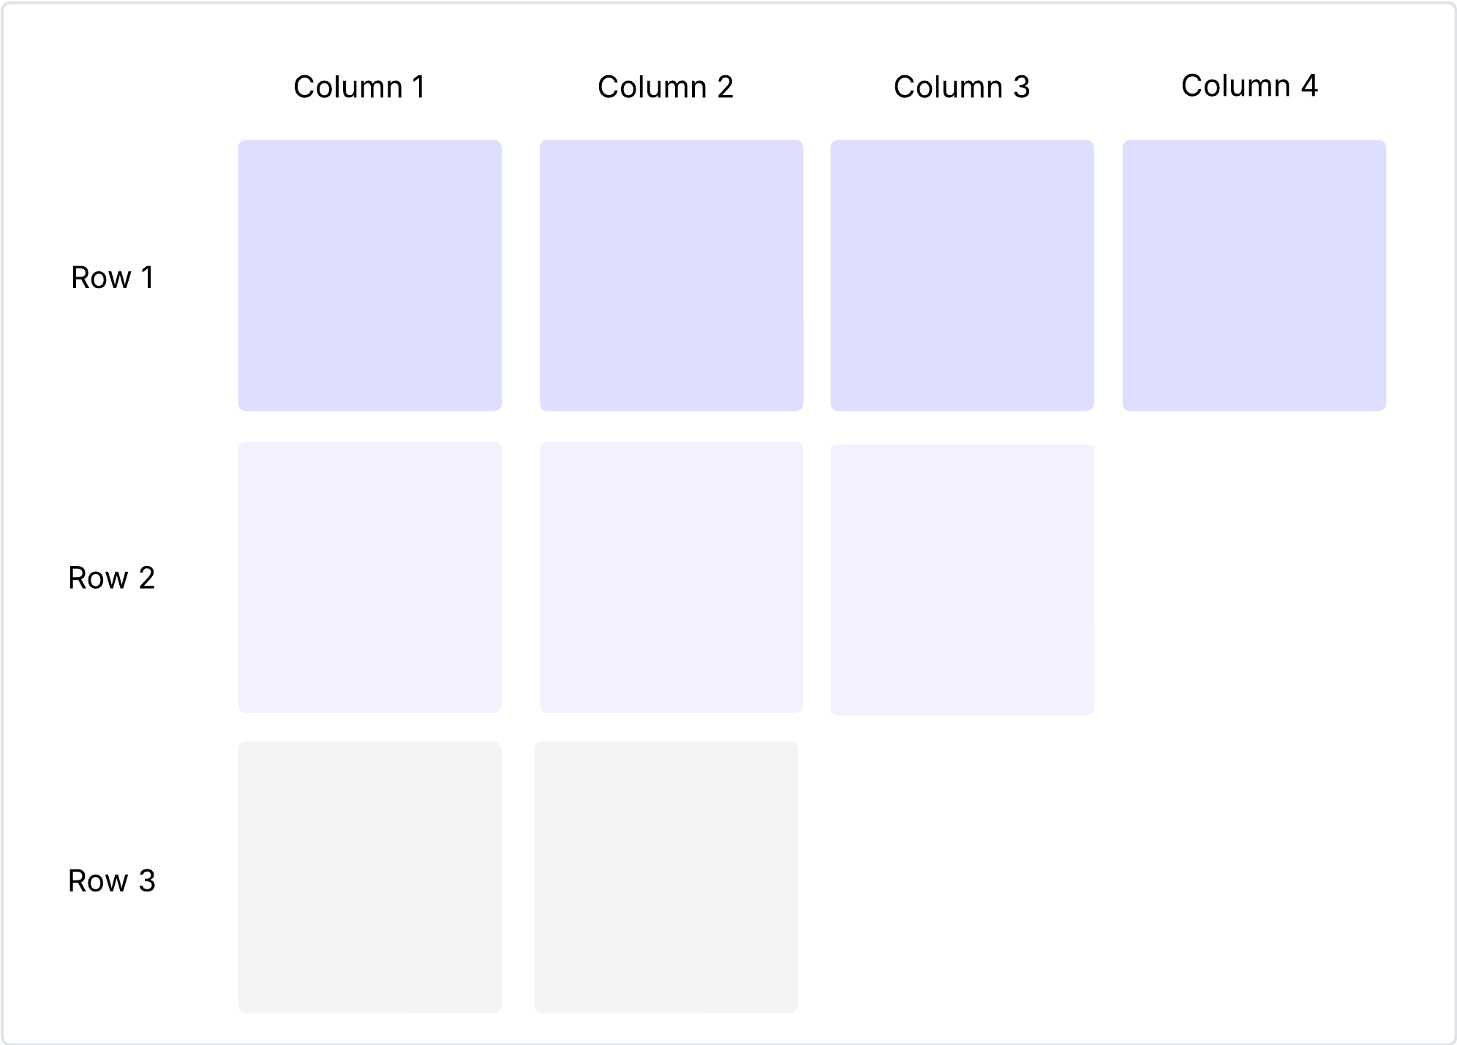
Task: Click the Column 3 header text
Action: 961,87
